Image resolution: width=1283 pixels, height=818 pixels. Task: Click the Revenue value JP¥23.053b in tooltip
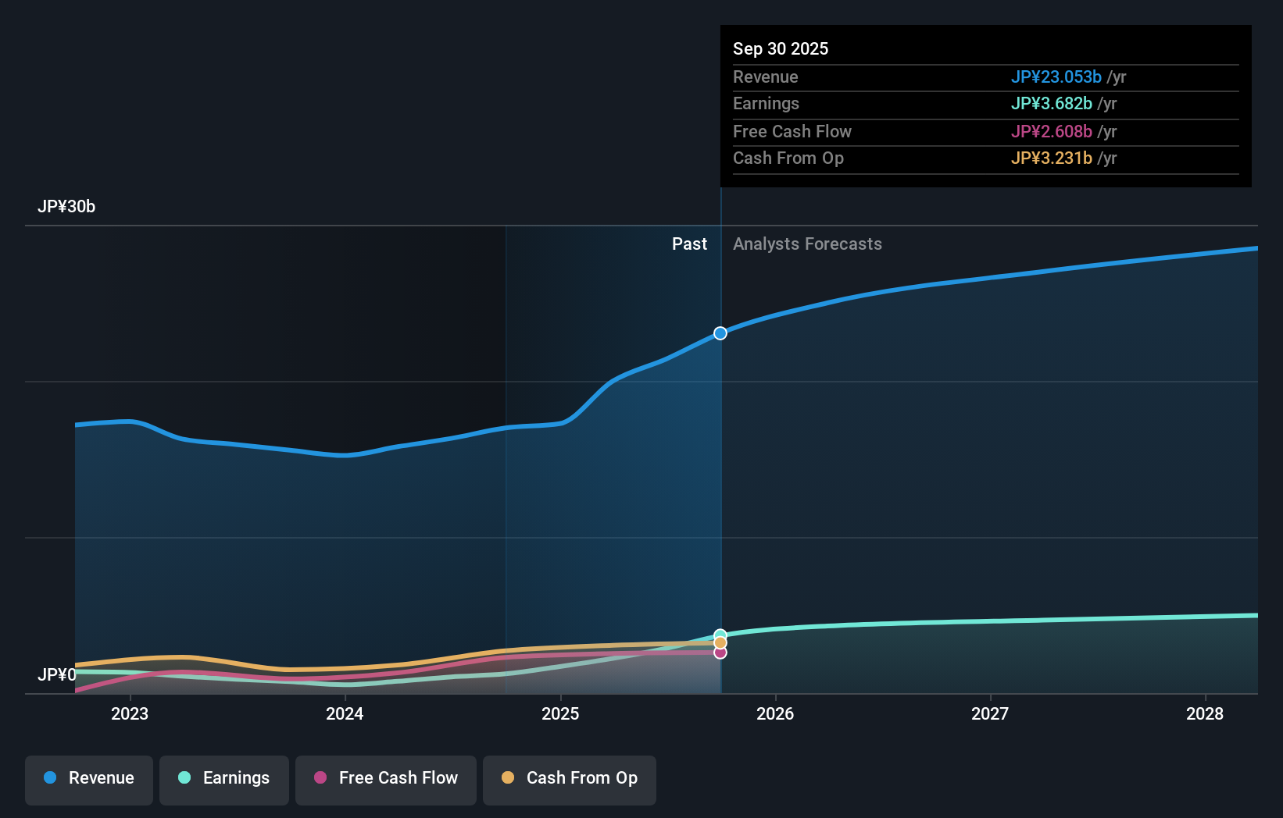point(1057,77)
